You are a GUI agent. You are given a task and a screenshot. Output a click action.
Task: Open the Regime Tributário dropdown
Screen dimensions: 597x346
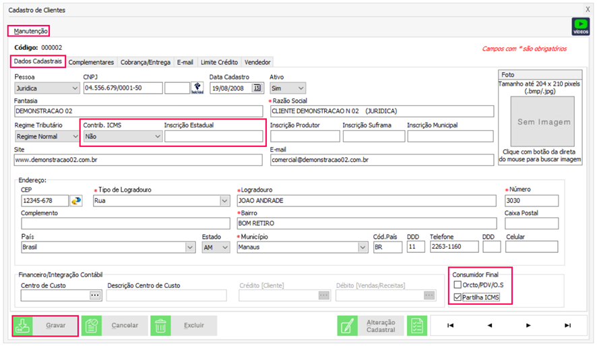coord(74,136)
